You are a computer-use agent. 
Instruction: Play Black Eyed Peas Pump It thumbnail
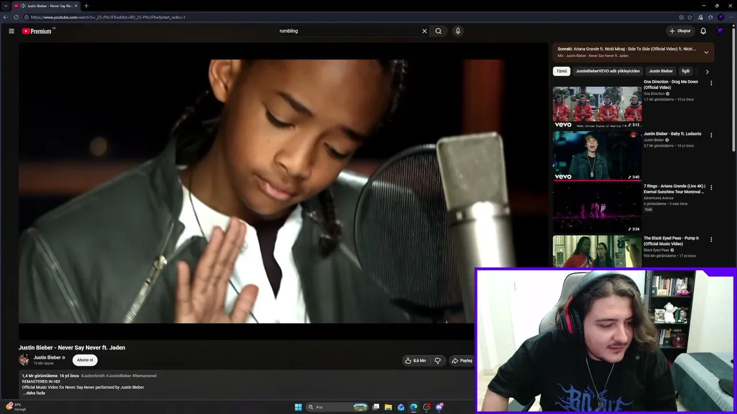597,251
